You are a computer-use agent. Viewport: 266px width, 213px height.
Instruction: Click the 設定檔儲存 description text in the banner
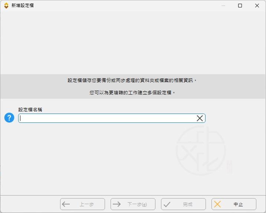(x=132, y=81)
